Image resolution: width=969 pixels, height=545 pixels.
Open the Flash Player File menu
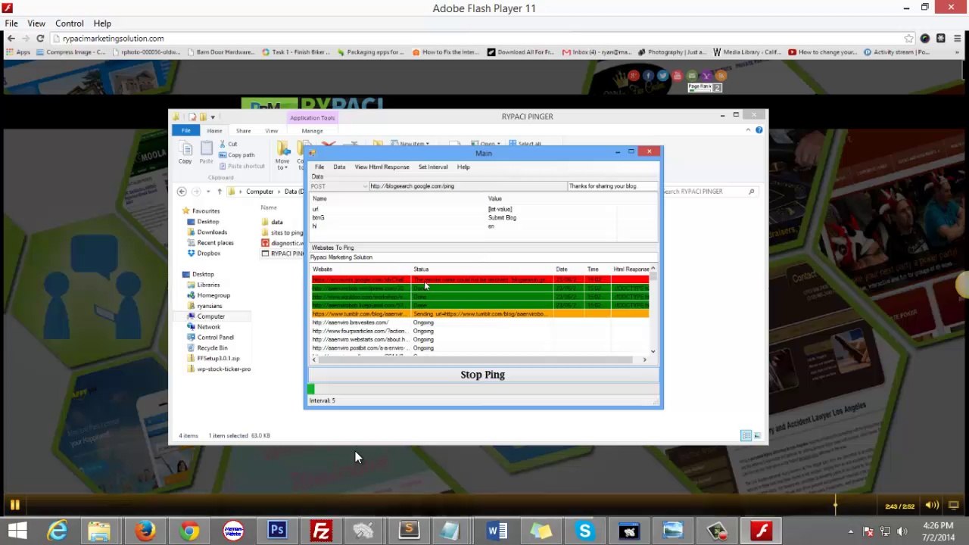(x=11, y=23)
